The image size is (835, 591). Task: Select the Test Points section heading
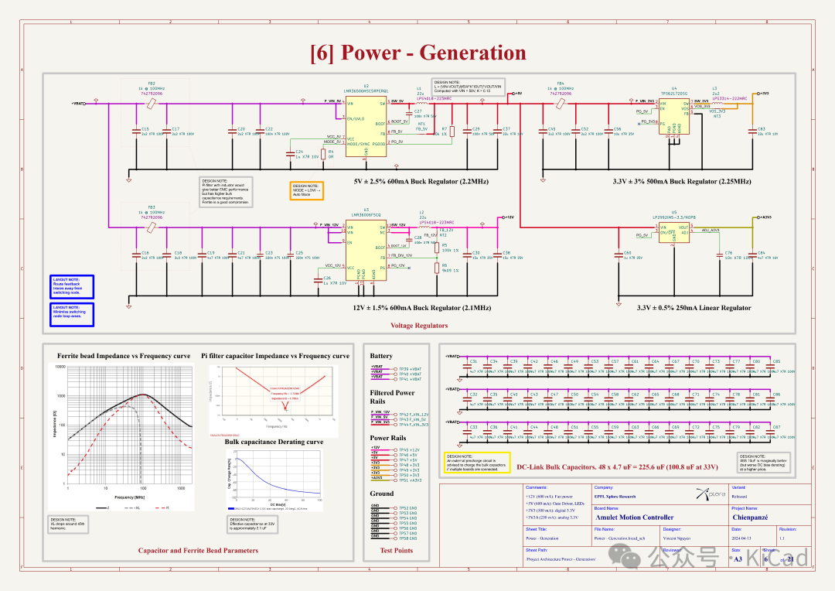[x=396, y=550]
